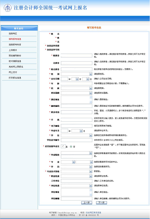Screen dimensions: 150x219
Task: Click the 邮政编码 input field
Action: 76,106
